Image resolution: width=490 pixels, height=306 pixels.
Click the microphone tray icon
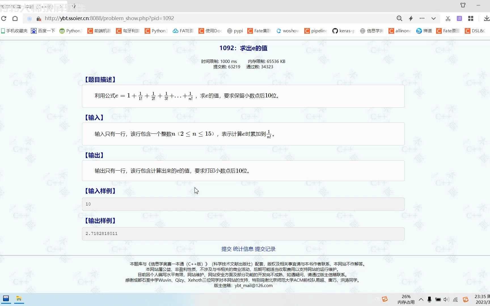coord(429,299)
